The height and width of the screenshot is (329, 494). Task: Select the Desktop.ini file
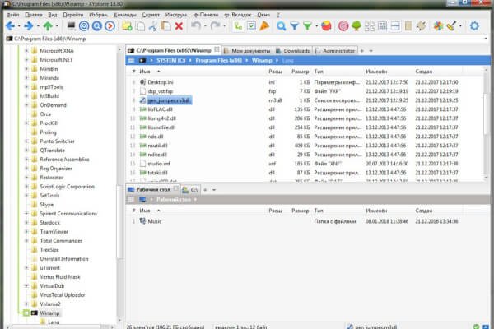tap(161, 82)
